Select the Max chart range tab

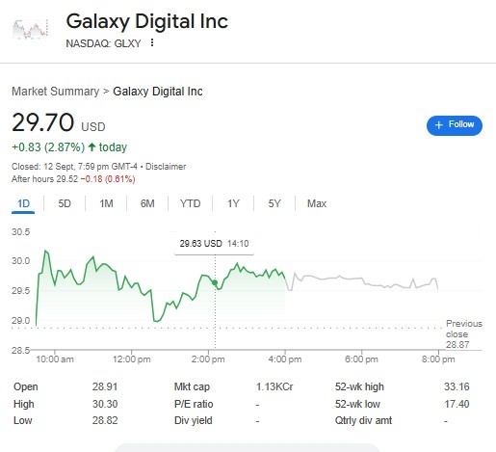(317, 203)
